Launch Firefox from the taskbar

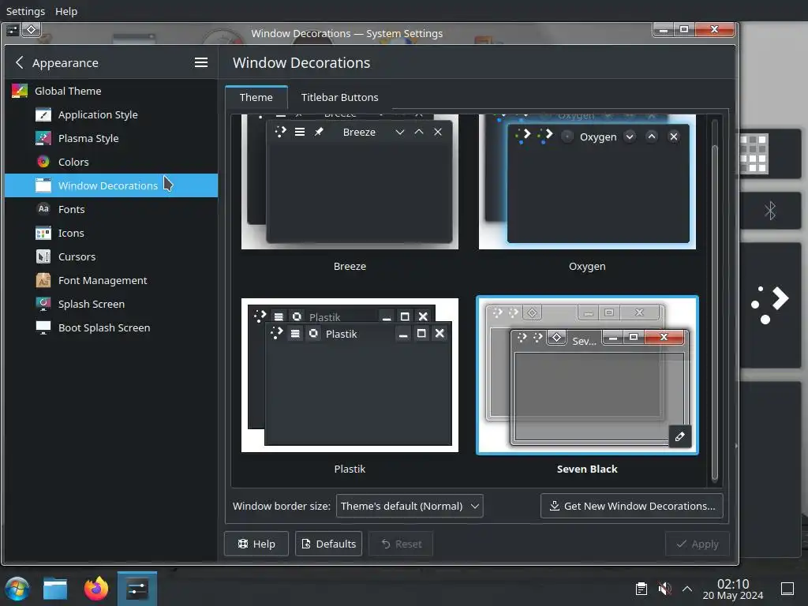click(x=96, y=589)
